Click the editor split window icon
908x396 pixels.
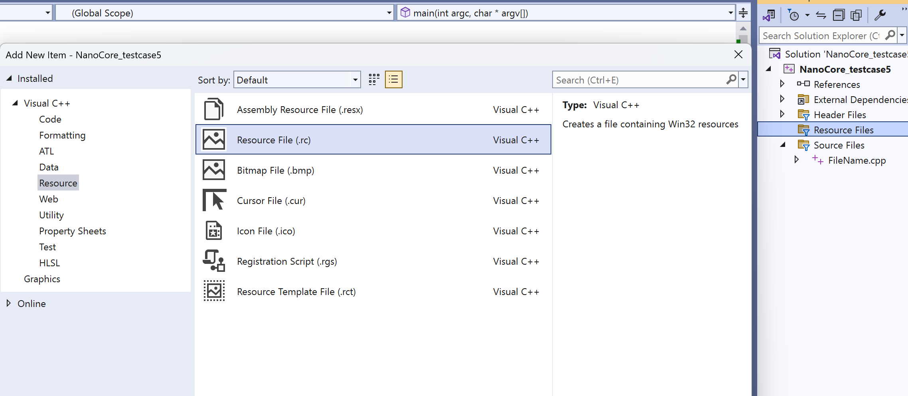pos(743,13)
